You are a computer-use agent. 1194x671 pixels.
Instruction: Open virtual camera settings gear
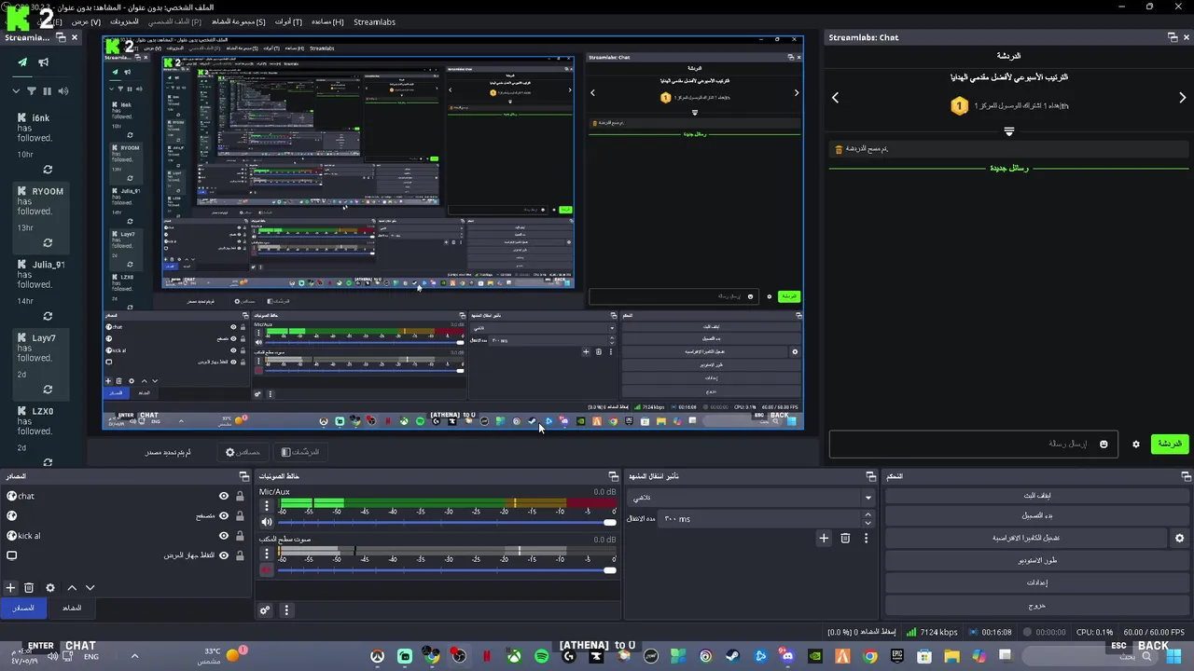[1179, 538]
